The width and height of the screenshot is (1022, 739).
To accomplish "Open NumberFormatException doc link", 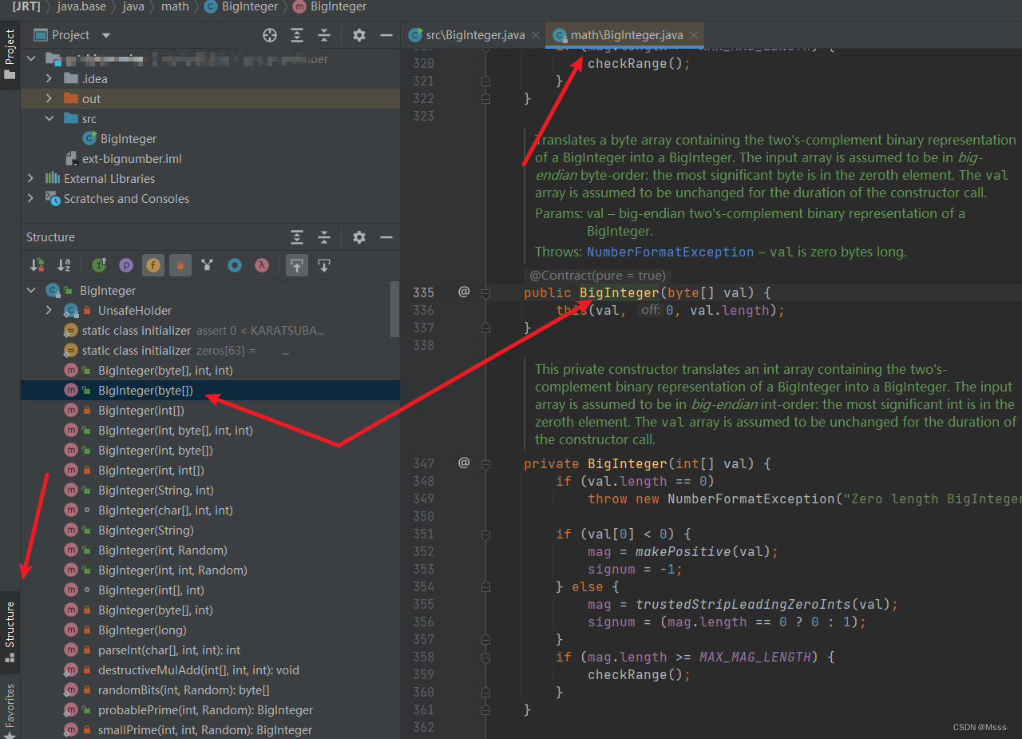I will pyautogui.click(x=670, y=252).
